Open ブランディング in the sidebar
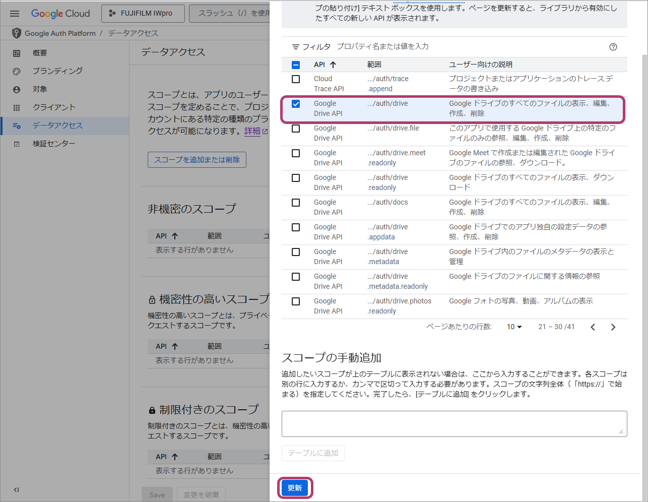The width and height of the screenshot is (648, 502). pyautogui.click(x=57, y=71)
